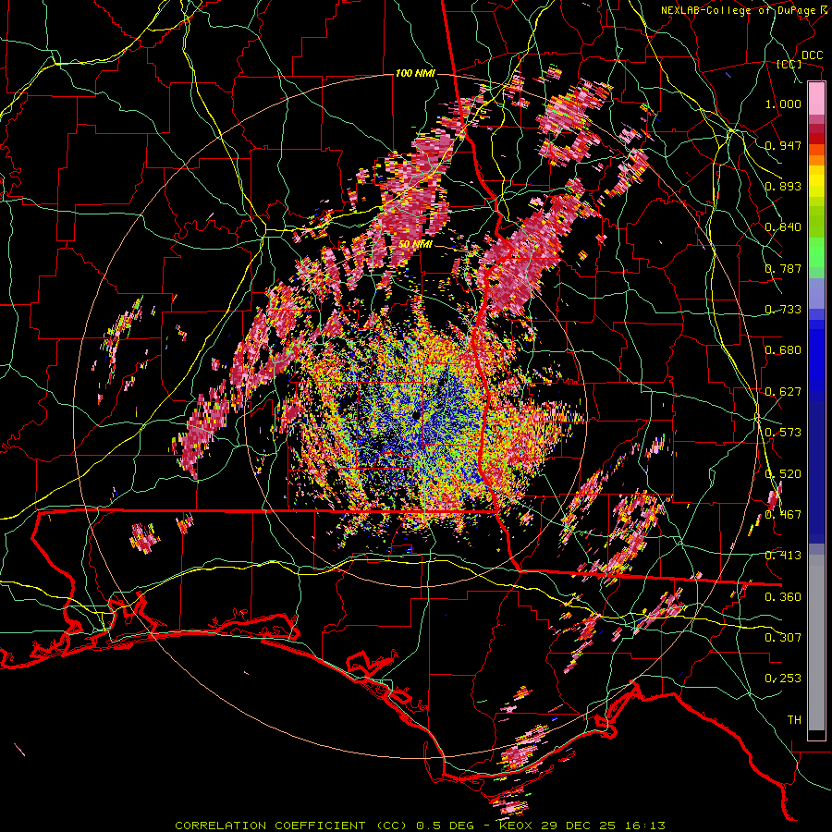Click the DCC product label
This screenshot has height=832, width=832.
click(812, 55)
